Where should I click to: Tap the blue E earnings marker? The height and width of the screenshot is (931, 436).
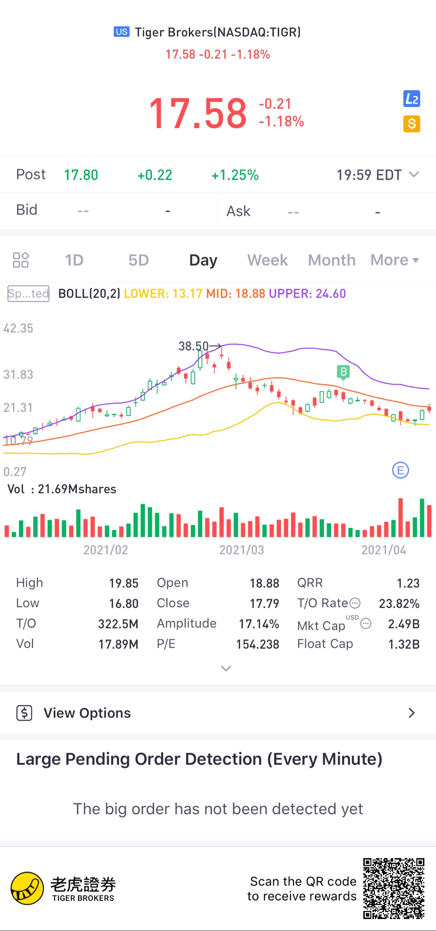[x=400, y=470]
